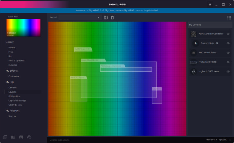Open the Free effects section
The image size is (234, 143).
tap(11, 52)
